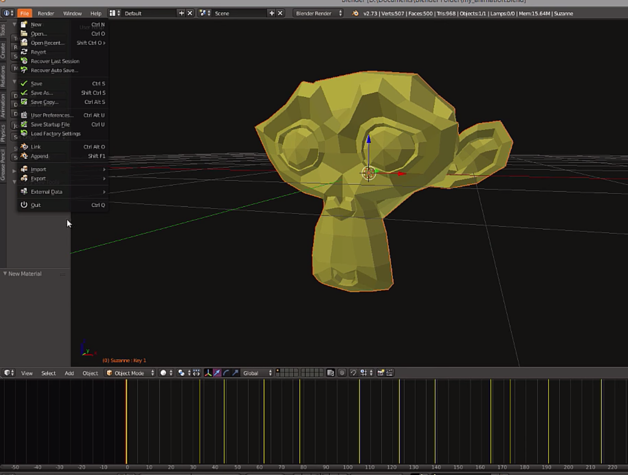
Task: Choose Save As... entry
Action: pos(63,93)
